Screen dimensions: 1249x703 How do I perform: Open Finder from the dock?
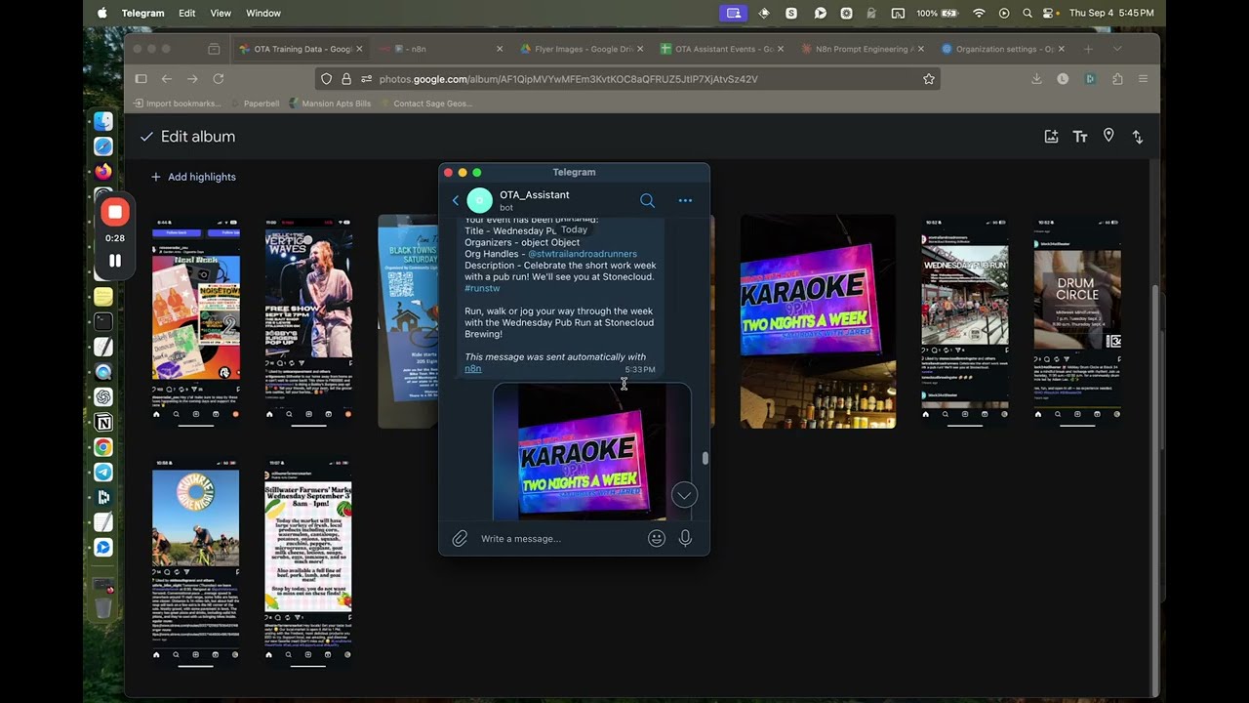tap(102, 122)
